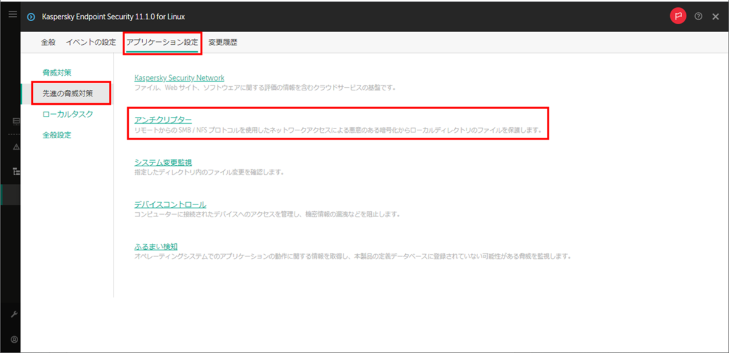This screenshot has height=353, width=729.
Task: Open the ふるまい検知 link
Action: click(156, 246)
